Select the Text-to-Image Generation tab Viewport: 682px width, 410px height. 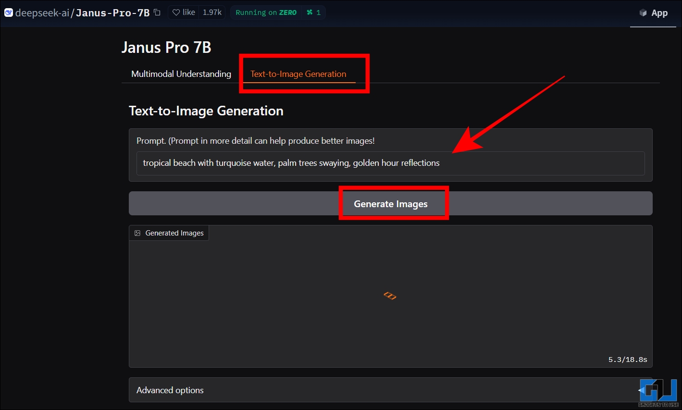298,74
